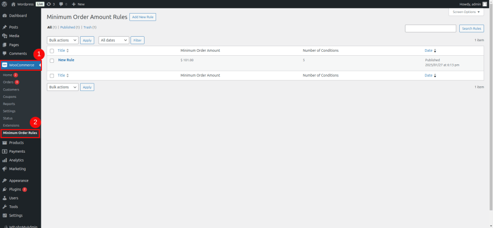Click the admin avatar icon
This screenshot has width=493, height=228.
click(x=484, y=4)
